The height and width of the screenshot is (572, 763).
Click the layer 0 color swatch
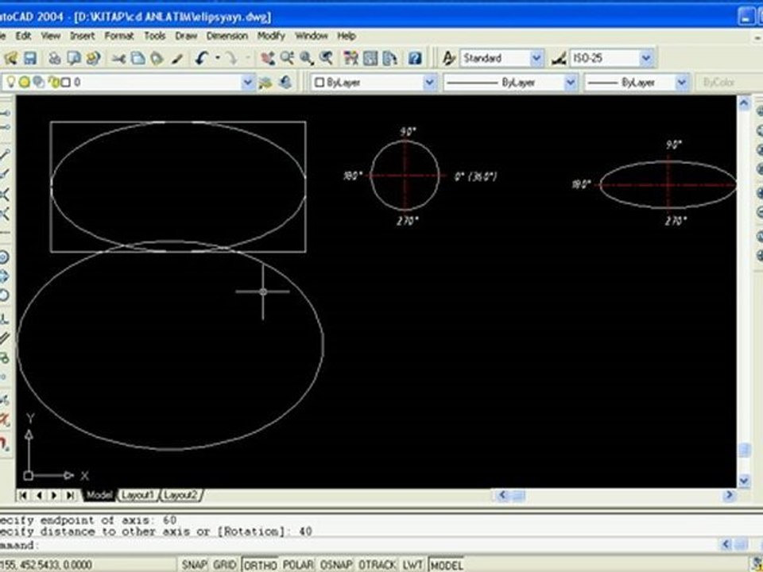point(66,83)
